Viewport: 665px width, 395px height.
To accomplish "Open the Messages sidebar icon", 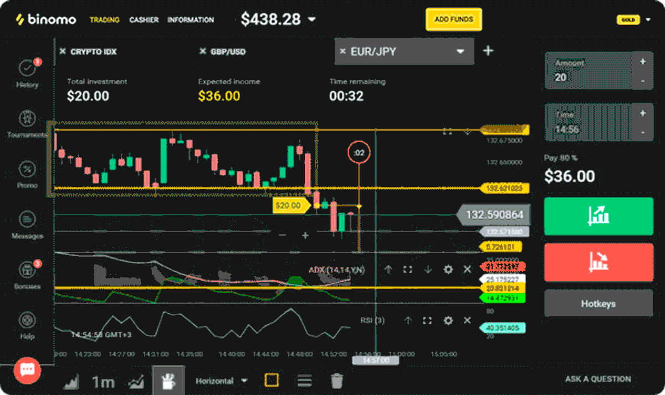I will pos(27,219).
